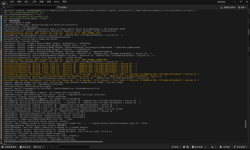Click the 停靠在布局中 dock button

228,7
